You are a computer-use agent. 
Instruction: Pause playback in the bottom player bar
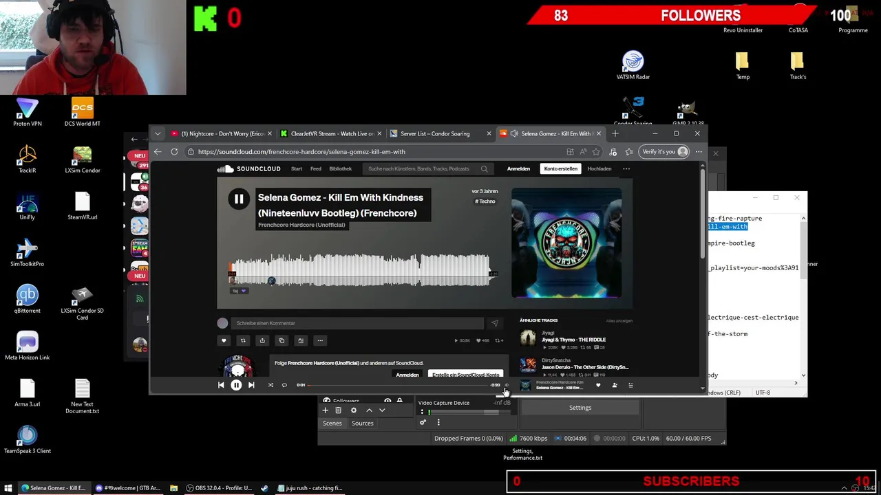click(236, 385)
